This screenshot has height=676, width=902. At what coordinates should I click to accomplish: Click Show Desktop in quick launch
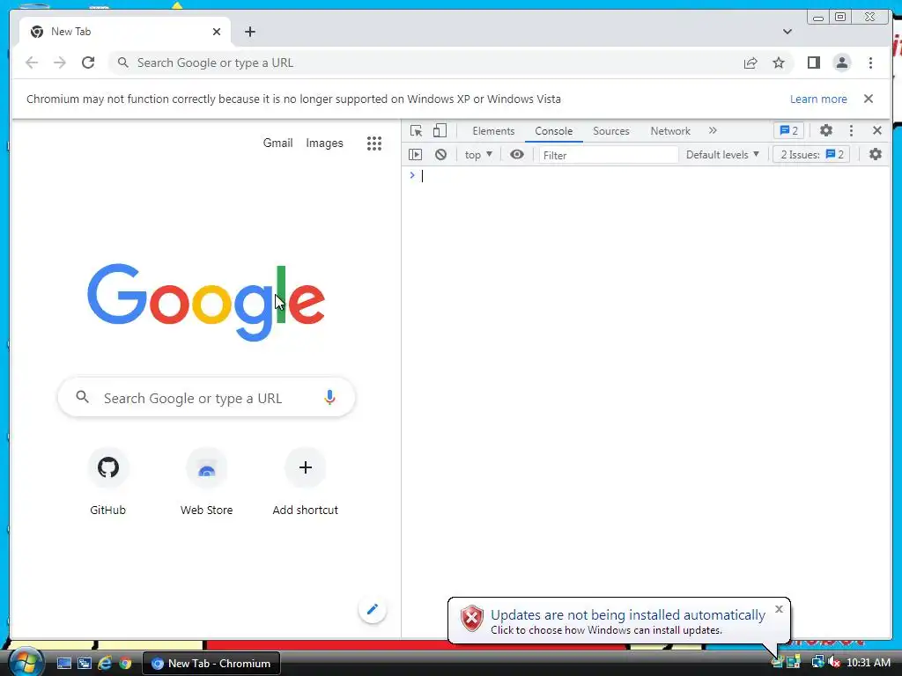[63, 664]
